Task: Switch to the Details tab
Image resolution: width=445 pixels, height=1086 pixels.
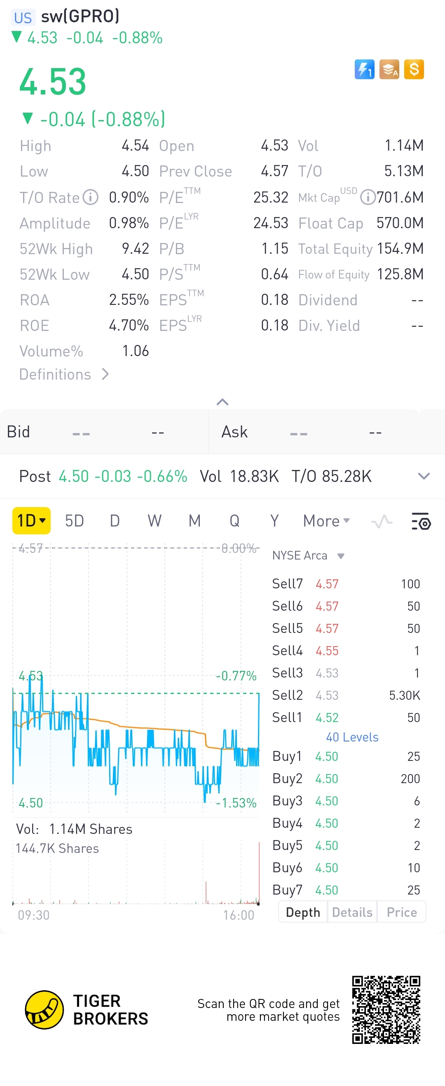Action: 352,912
